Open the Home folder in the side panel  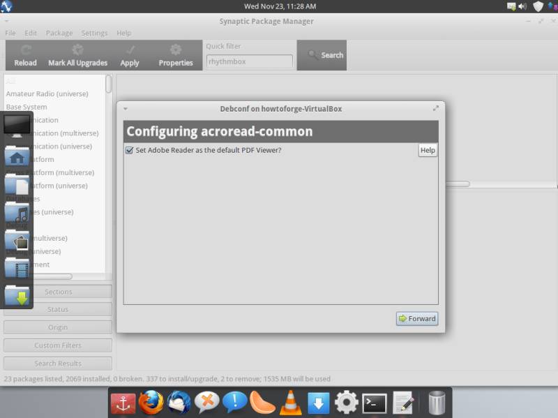point(17,156)
